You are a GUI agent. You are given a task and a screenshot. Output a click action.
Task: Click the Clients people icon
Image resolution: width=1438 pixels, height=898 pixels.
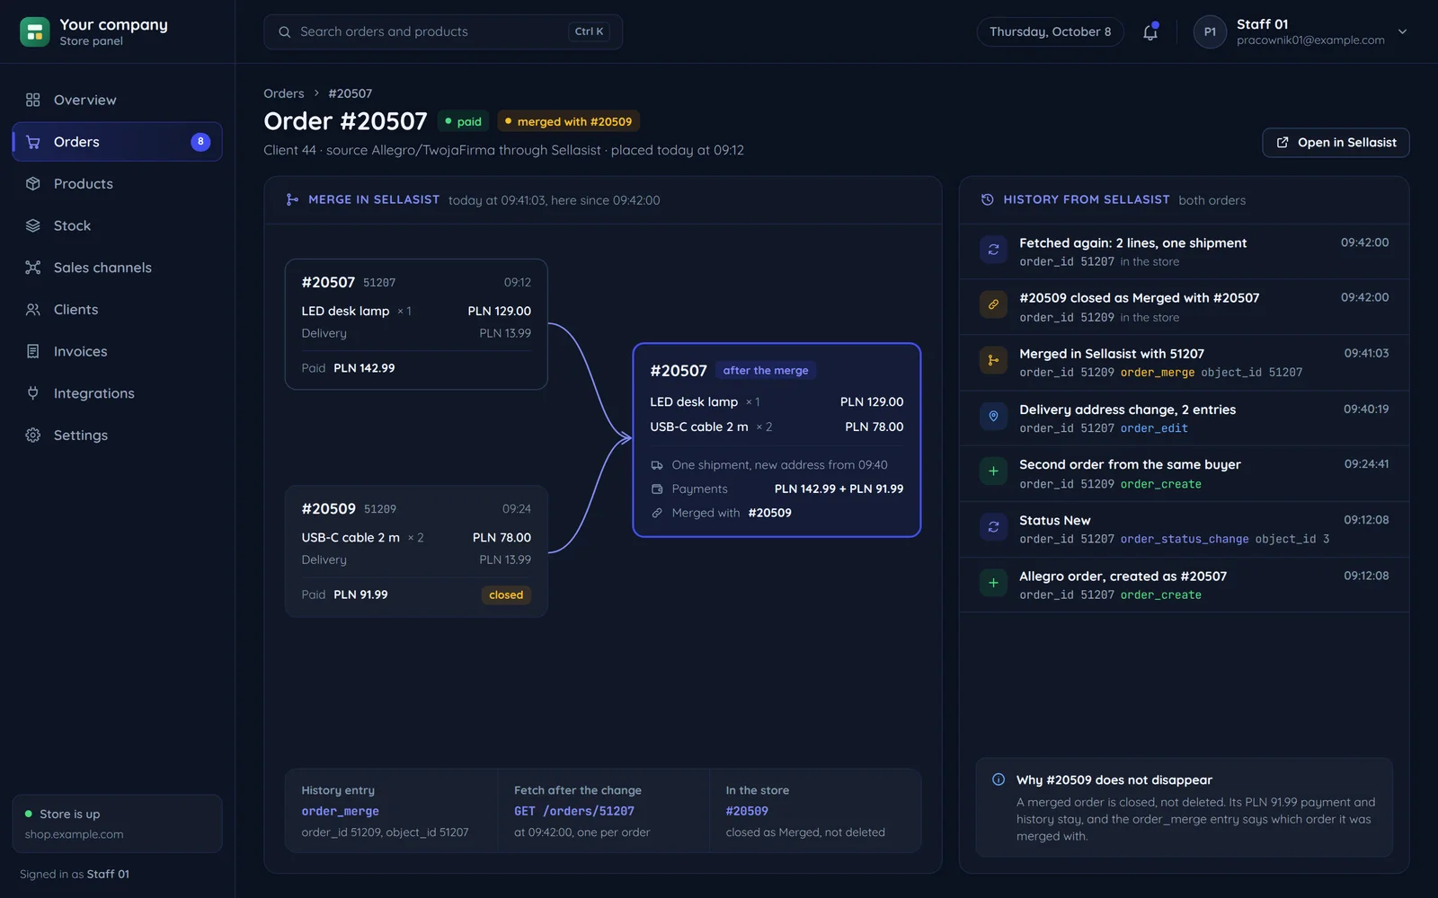tap(33, 310)
